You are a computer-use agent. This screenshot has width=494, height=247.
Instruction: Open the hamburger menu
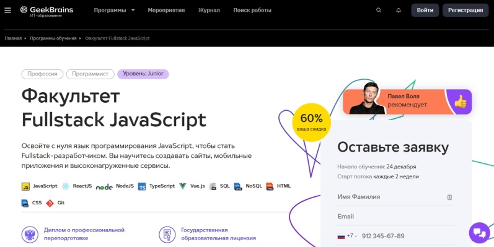point(7,10)
